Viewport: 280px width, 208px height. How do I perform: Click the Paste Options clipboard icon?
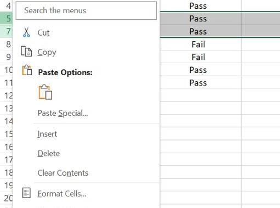click(x=27, y=70)
